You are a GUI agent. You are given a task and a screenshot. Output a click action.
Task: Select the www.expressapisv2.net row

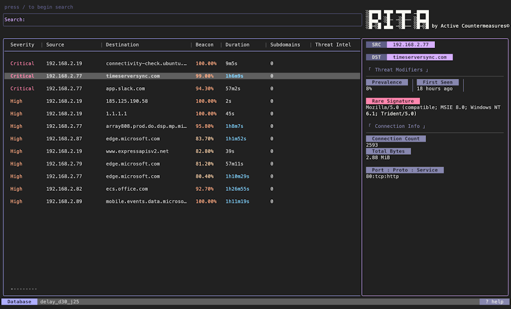(x=182, y=151)
